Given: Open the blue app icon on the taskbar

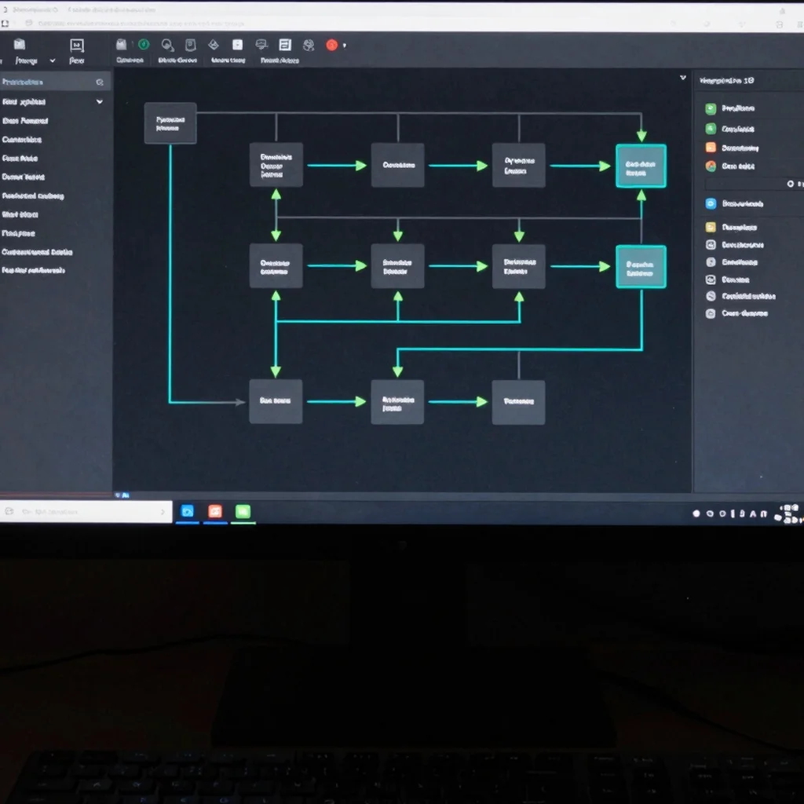Looking at the screenshot, I should pos(188,511).
